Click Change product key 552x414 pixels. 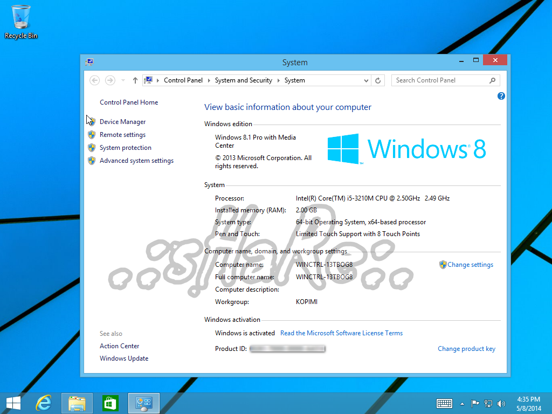point(466,349)
